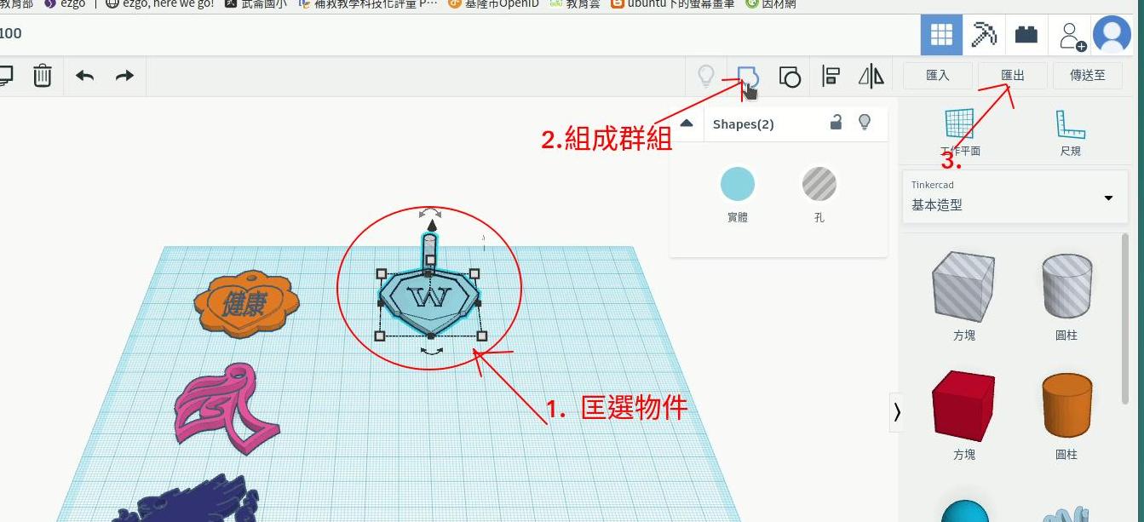Choose the 實體 solid color swatch
Viewport: 1144px width, 522px height.
click(x=738, y=184)
